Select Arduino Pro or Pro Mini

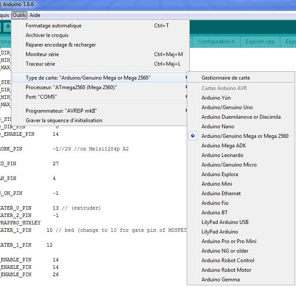241,241
